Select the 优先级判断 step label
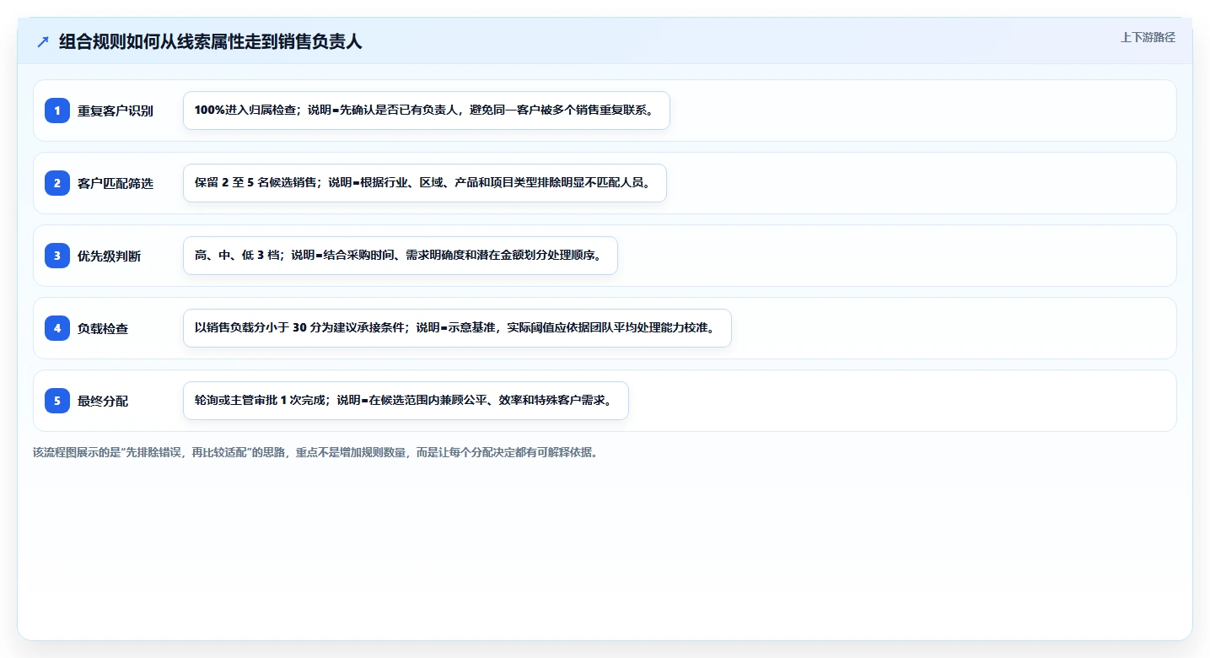 click(110, 256)
